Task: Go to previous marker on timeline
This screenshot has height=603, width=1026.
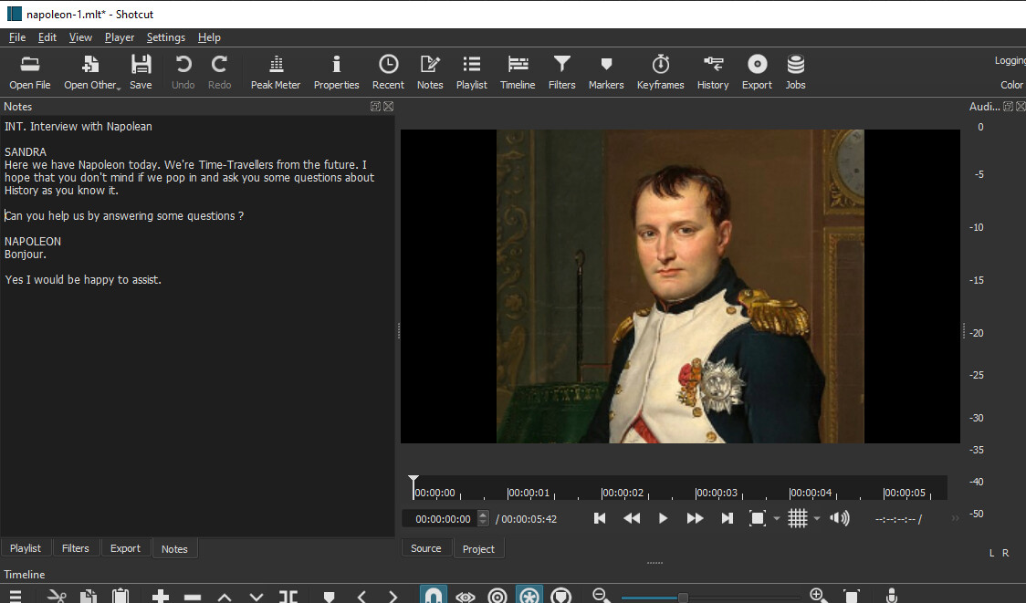Action: pyautogui.click(x=361, y=596)
